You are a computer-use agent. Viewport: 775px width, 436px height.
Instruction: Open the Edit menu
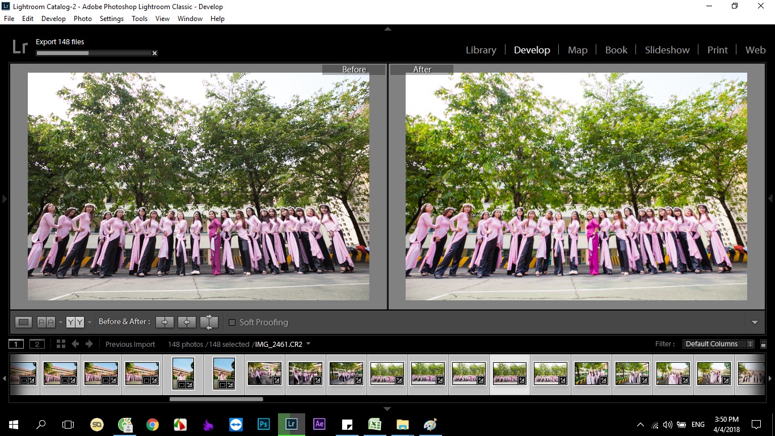(28, 18)
